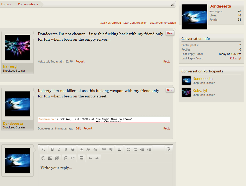Click the insert image icon
Screen dimensions: 246x186
(x=50, y=158)
